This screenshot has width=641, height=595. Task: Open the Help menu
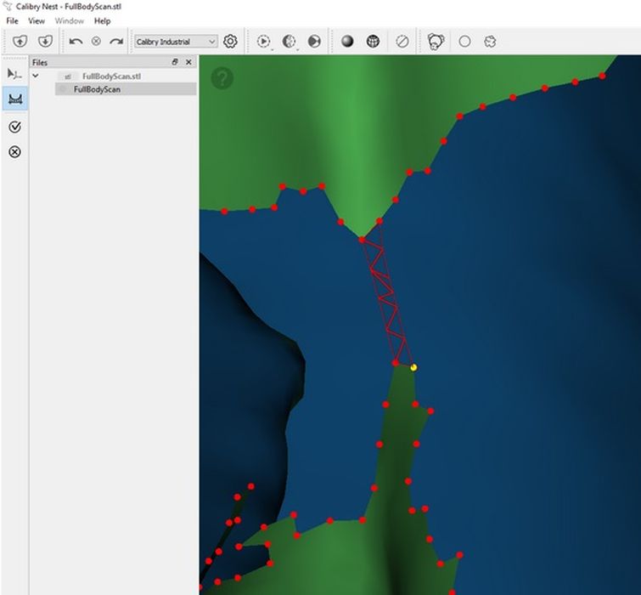pyautogui.click(x=102, y=20)
